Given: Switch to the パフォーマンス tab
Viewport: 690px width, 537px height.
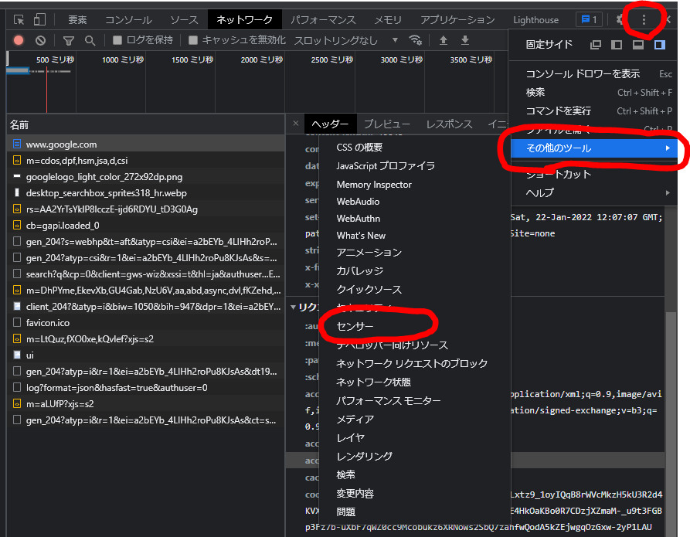Looking at the screenshot, I should (x=324, y=20).
